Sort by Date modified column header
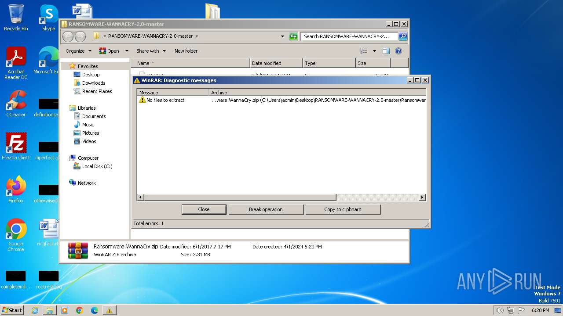The width and height of the screenshot is (563, 316). pyautogui.click(x=276, y=63)
